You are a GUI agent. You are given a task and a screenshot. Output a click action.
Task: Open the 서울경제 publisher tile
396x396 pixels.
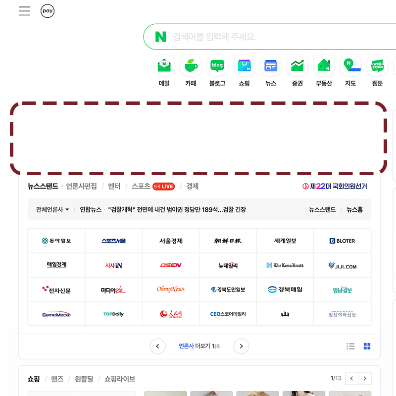tap(171, 241)
